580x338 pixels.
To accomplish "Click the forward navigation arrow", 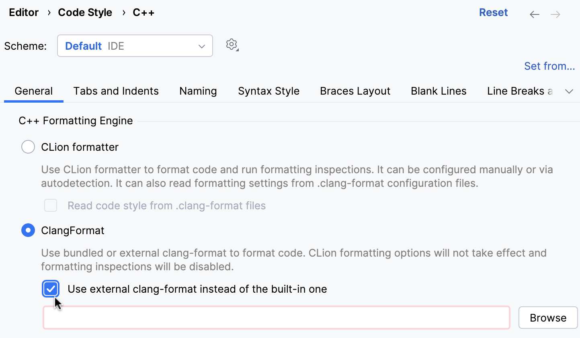I will click(x=556, y=14).
